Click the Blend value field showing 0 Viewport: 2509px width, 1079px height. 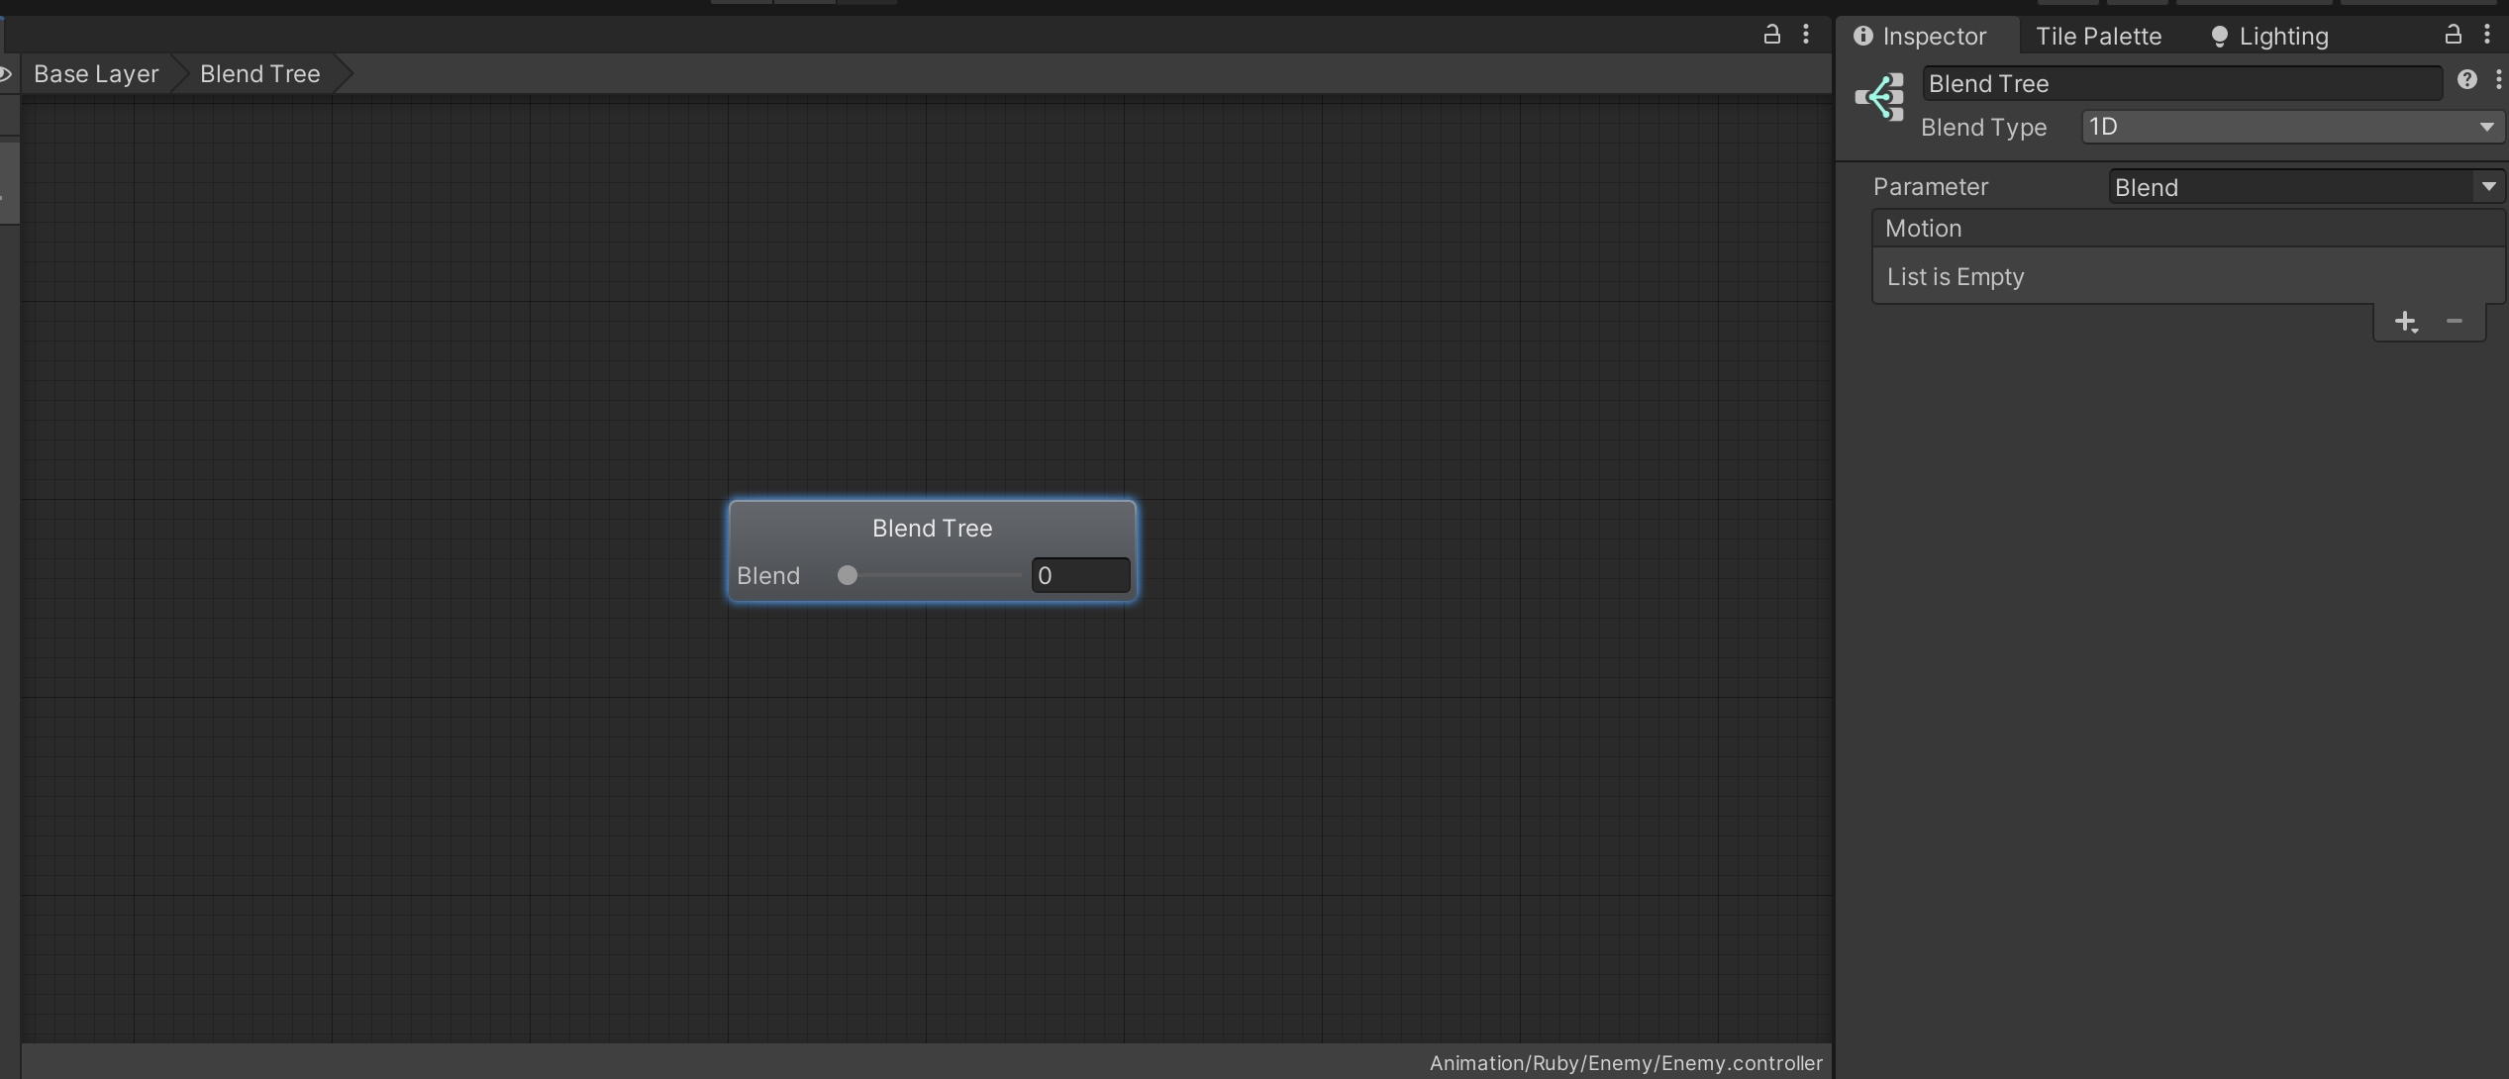click(x=1080, y=576)
